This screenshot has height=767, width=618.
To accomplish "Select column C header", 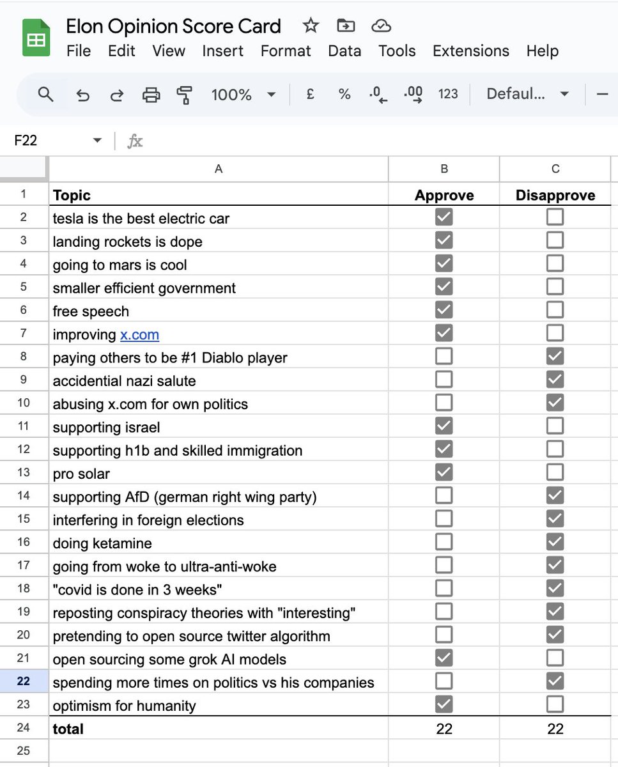I will tap(555, 169).
